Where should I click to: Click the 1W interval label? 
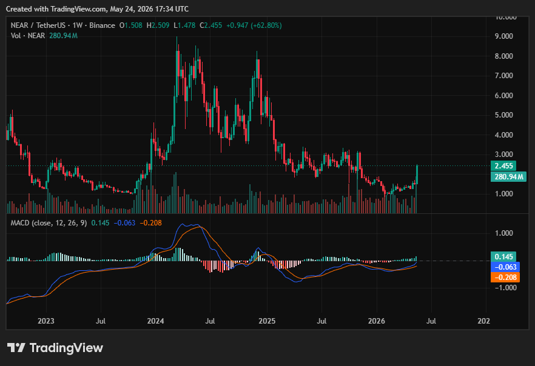point(78,25)
